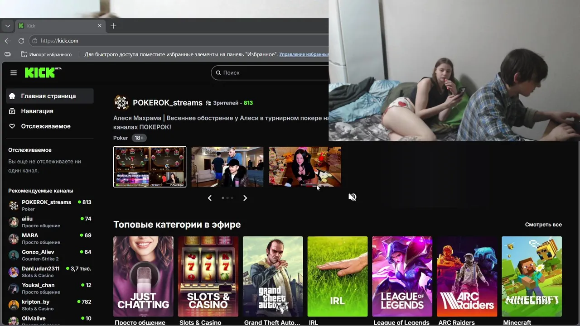Viewport: 580px width, 326px height.
Task: Open Отслеживаемое in sidebar menu
Action: pos(50,126)
